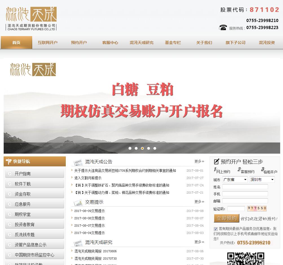Image resolution: width=283 pixels, height=265 pixels.
Task: Click the NEWS icon next to 混沌天成研究
Action: [x=78, y=243]
